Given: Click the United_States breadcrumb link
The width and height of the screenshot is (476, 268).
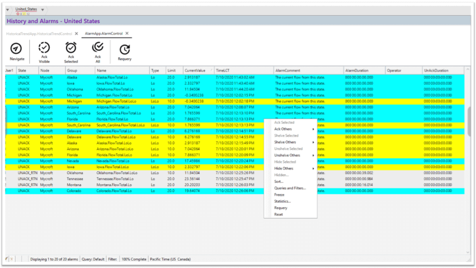Looking at the screenshot, I should click(x=26, y=9).
